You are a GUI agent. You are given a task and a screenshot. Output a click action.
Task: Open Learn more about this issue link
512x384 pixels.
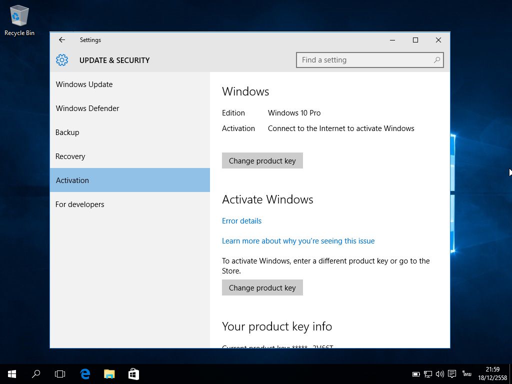pyautogui.click(x=298, y=241)
